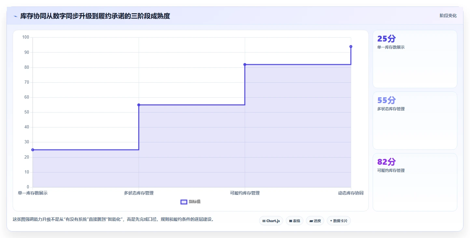Toggle the 指标值 legend item
This screenshot has width=470, height=238.
click(x=191, y=202)
